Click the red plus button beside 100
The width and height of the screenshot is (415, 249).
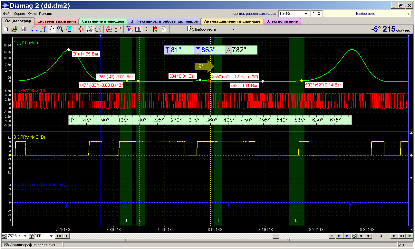click(32, 236)
